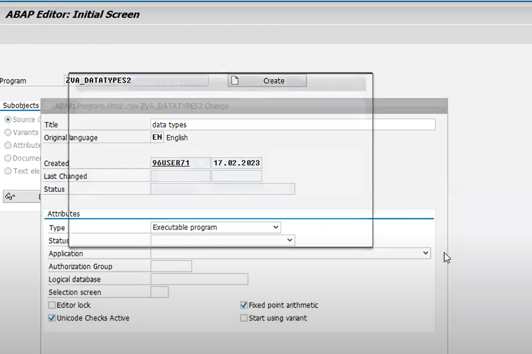This screenshot has height=354, width=532.
Task: Toggle the Unicode Checks Active checkbox
Action: 52,318
